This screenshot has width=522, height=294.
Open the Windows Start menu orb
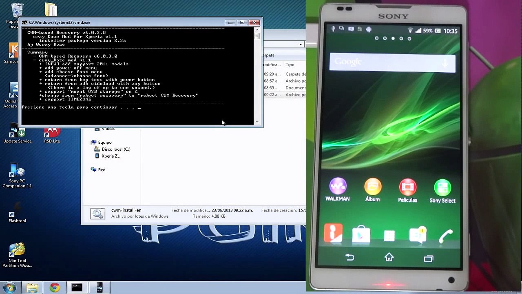[9, 287]
